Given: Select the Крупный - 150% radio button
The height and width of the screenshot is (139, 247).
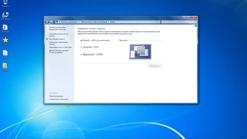Looking at the screenshot, I should click(81, 55).
